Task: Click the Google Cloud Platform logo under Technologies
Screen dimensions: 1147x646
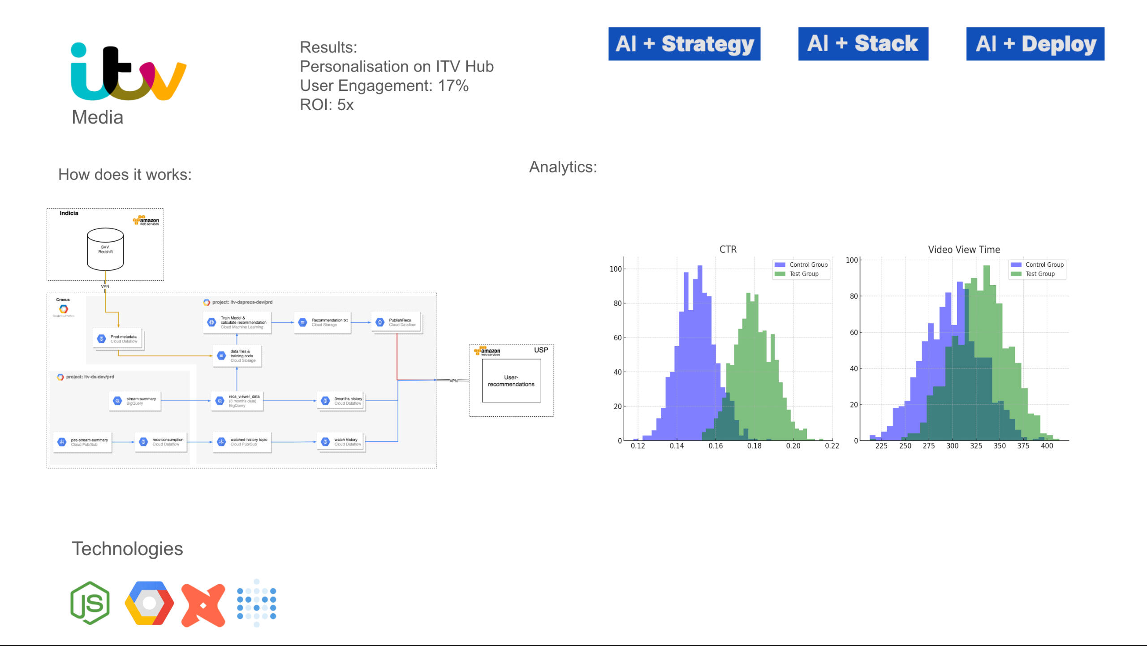Action: [149, 603]
